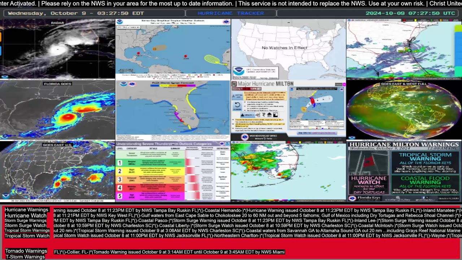
Task: Click the Storm Surge Watch ticker label
Action: pos(26,225)
